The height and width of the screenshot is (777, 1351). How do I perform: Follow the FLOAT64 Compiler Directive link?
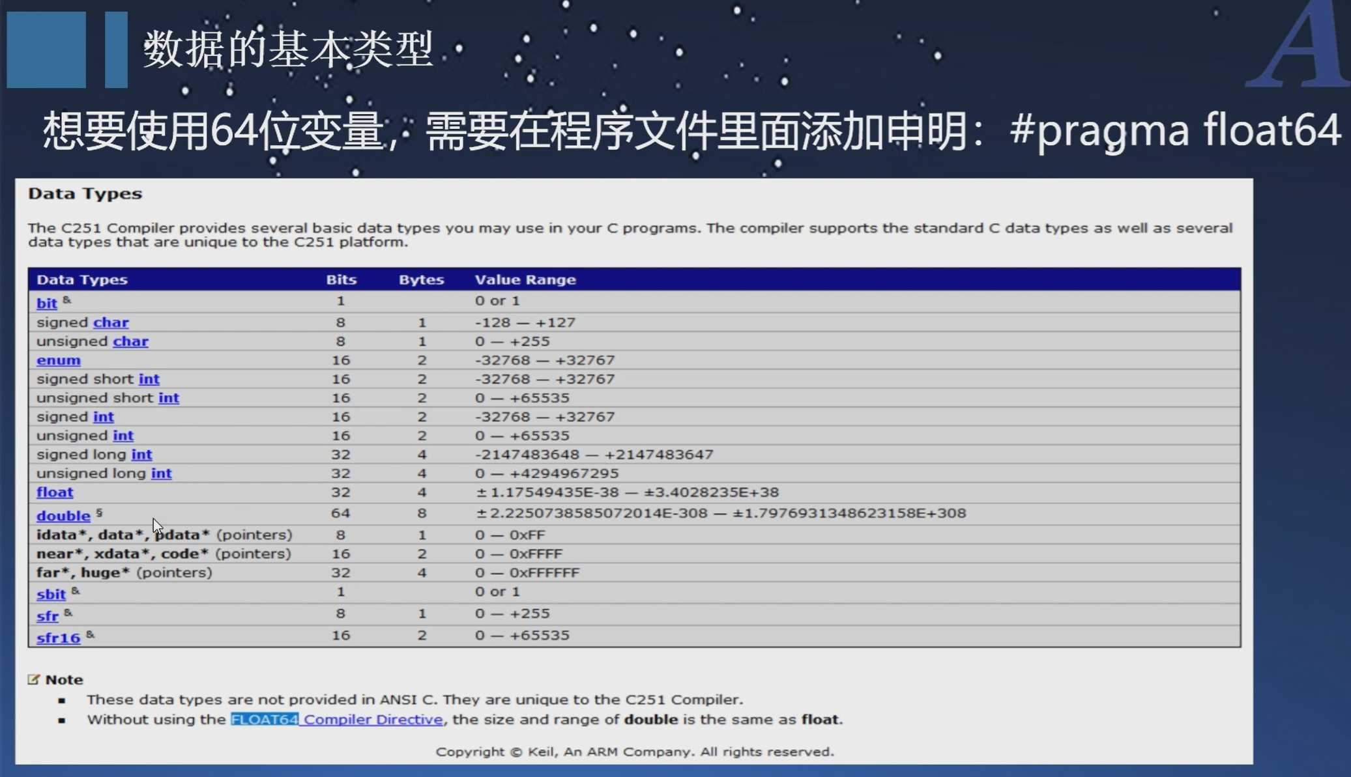coord(337,720)
